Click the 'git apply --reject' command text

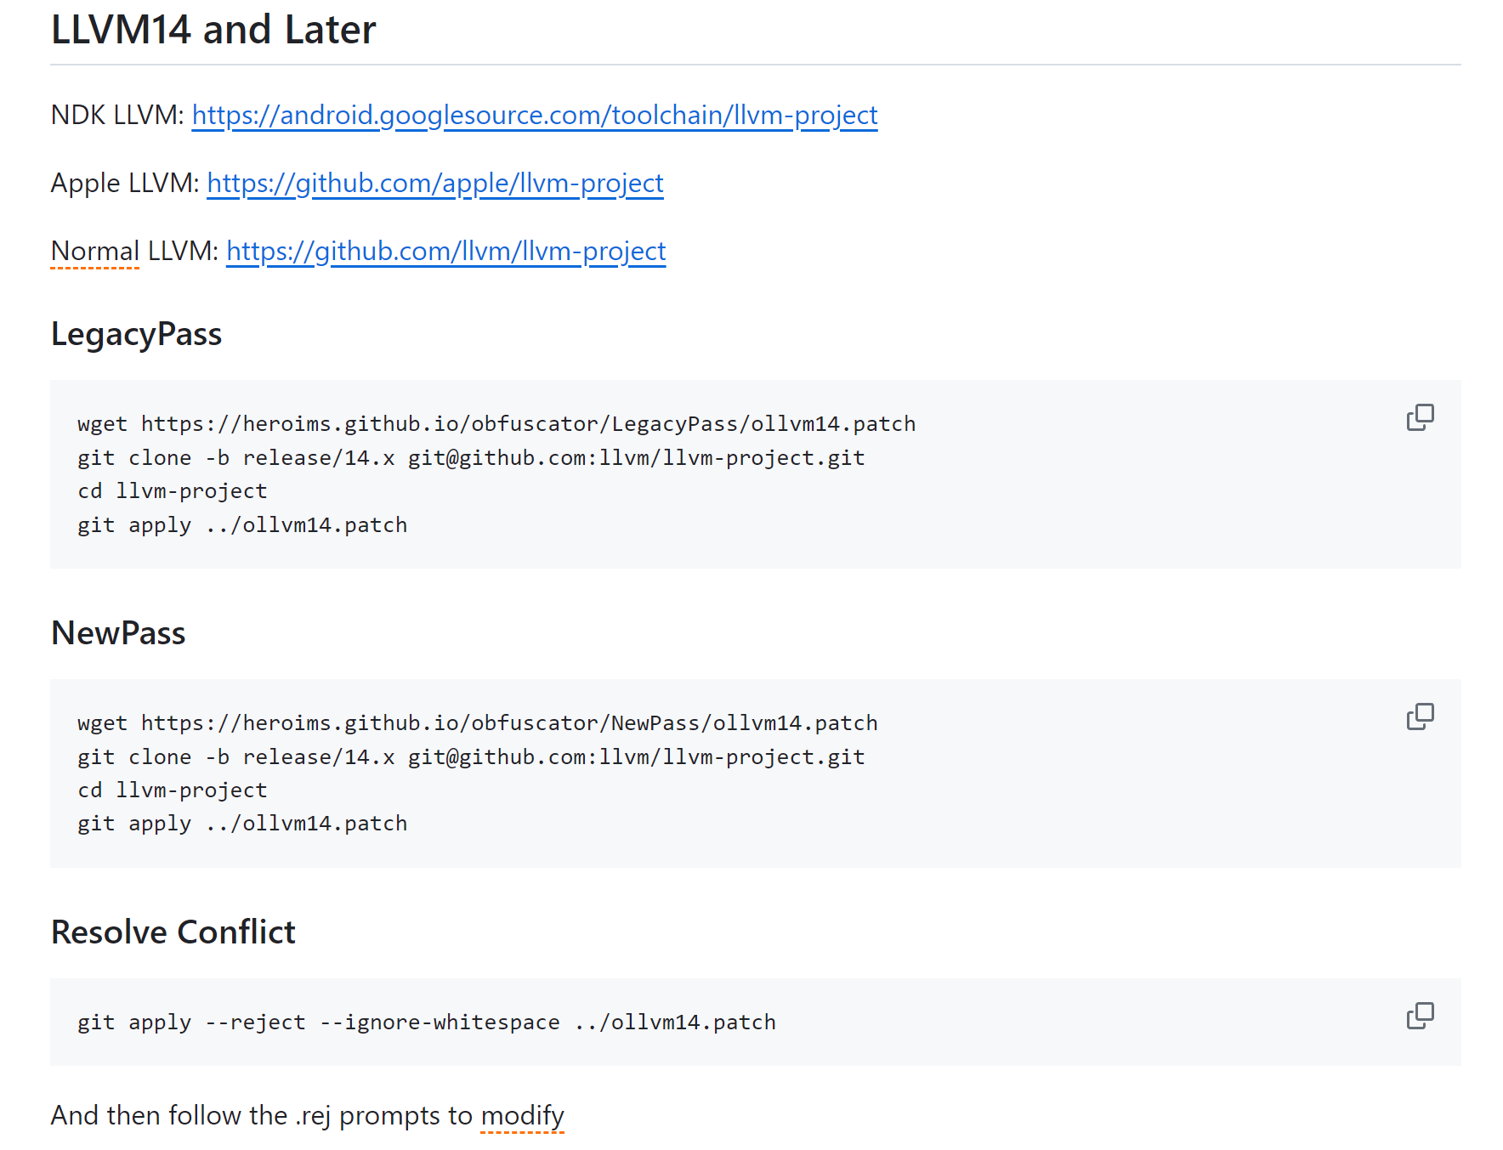tap(426, 1023)
